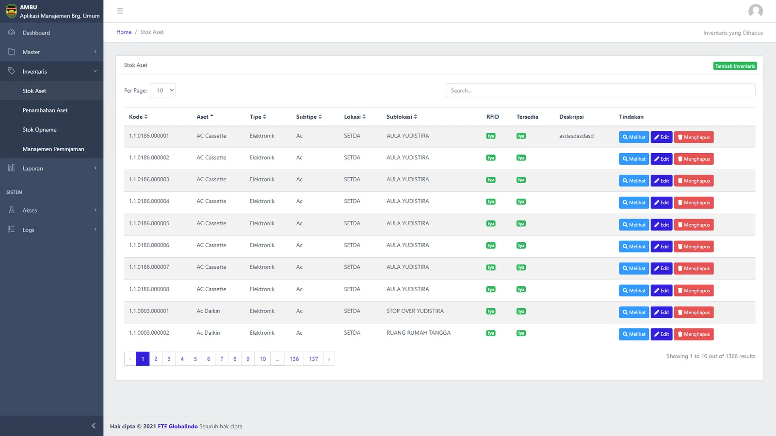This screenshot has height=436, width=776.
Task: Open Stok Opname menu item
Action: tap(51, 129)
